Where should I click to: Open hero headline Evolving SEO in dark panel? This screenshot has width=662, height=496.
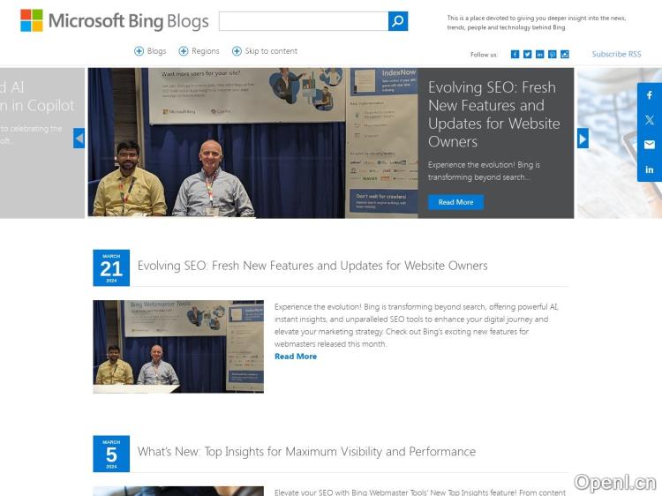pyautogui.click(x=494, y=115)
